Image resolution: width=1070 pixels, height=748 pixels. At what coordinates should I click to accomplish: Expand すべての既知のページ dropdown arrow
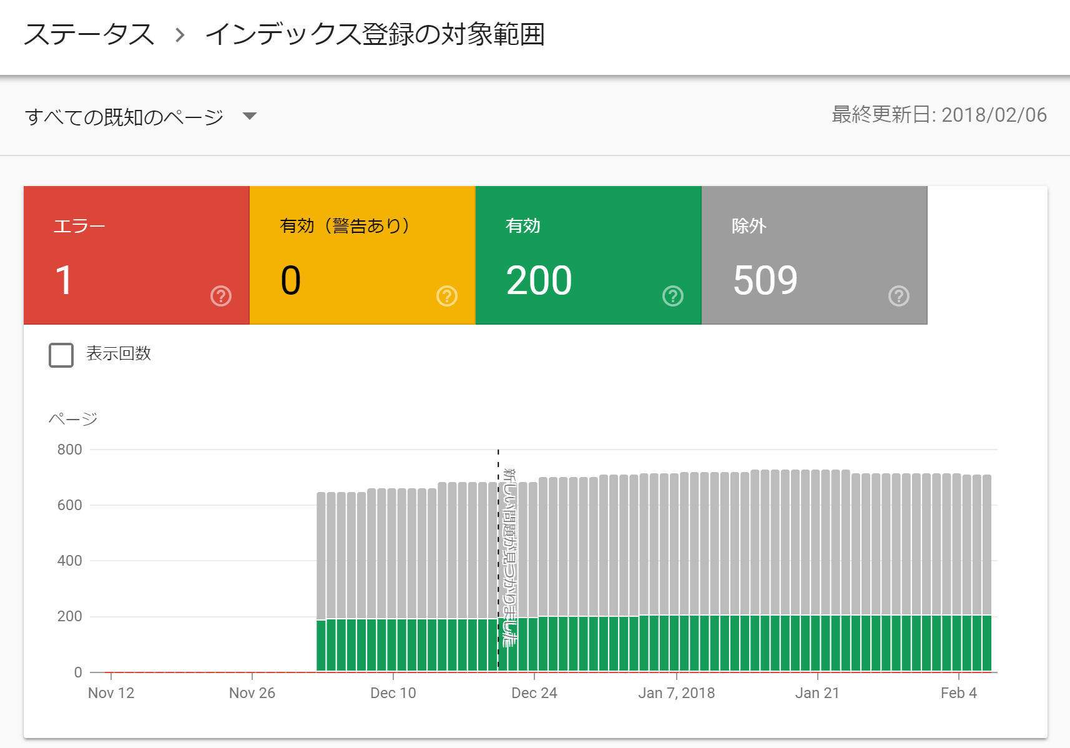pos(250,116)
